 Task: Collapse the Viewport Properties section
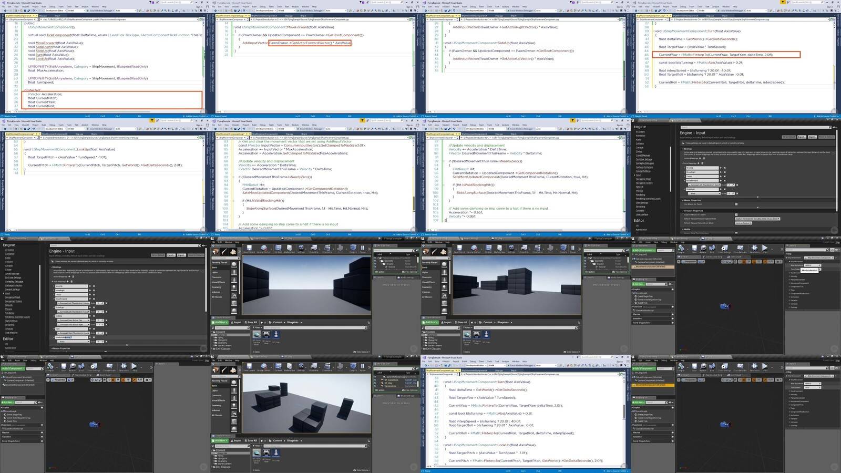[683, 210]
